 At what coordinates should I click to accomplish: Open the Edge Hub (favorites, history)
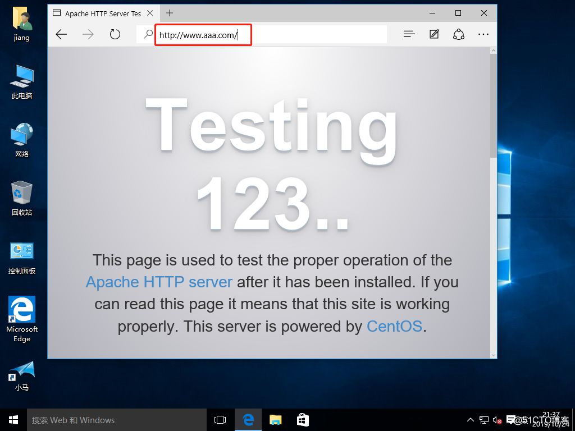tap(409, 34)
